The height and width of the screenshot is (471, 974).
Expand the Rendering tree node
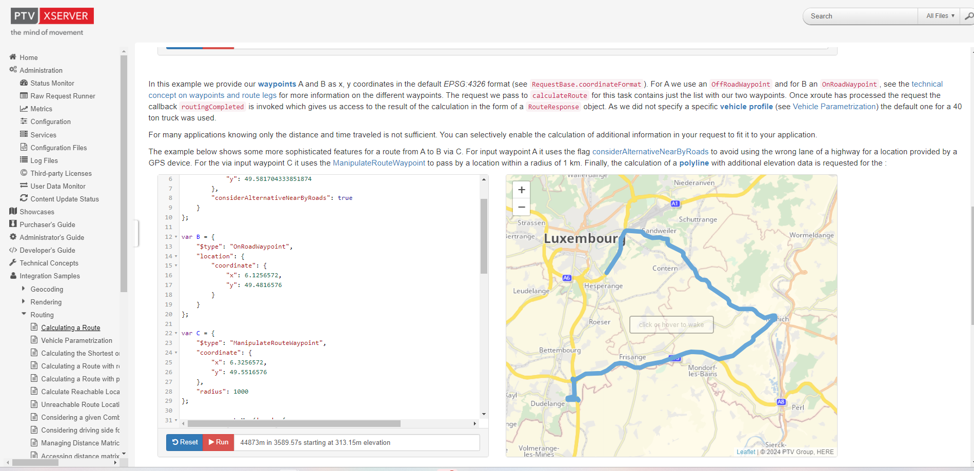[24, 301]
